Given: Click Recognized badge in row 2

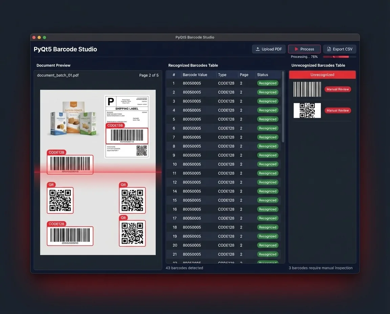Looking at the screenshot, I should [268, 92].
